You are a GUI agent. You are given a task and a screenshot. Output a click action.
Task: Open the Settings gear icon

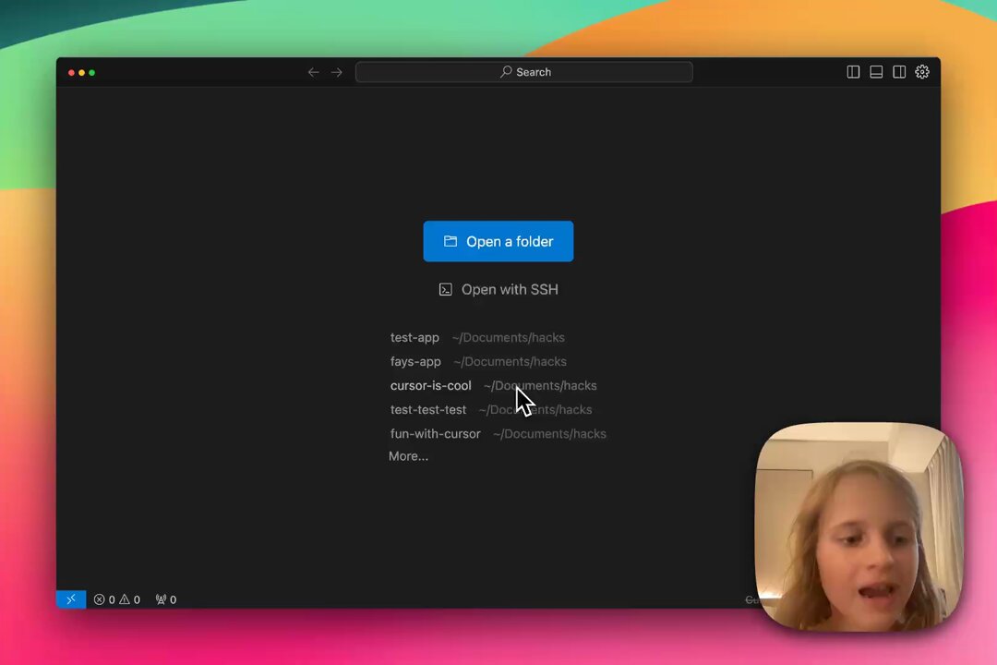tap(921, 72)
